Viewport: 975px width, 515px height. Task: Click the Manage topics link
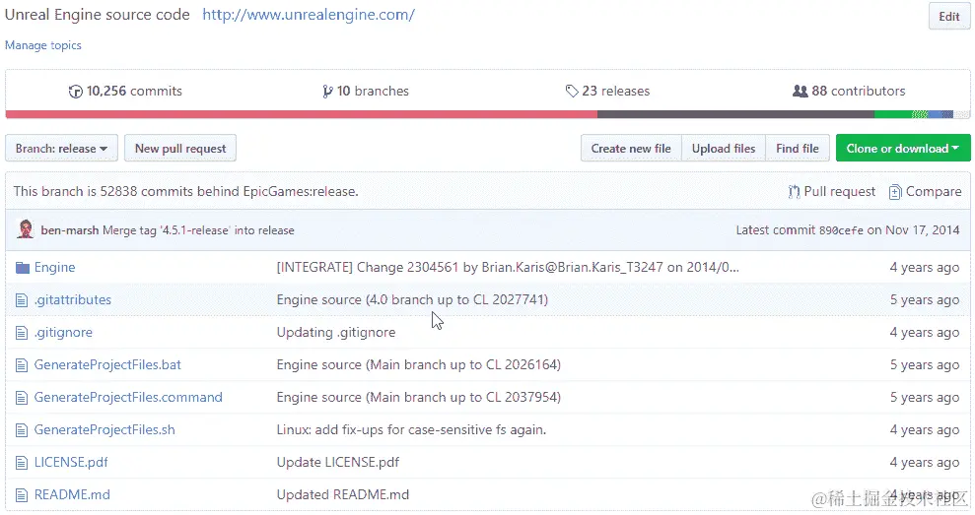pos(43,45)
